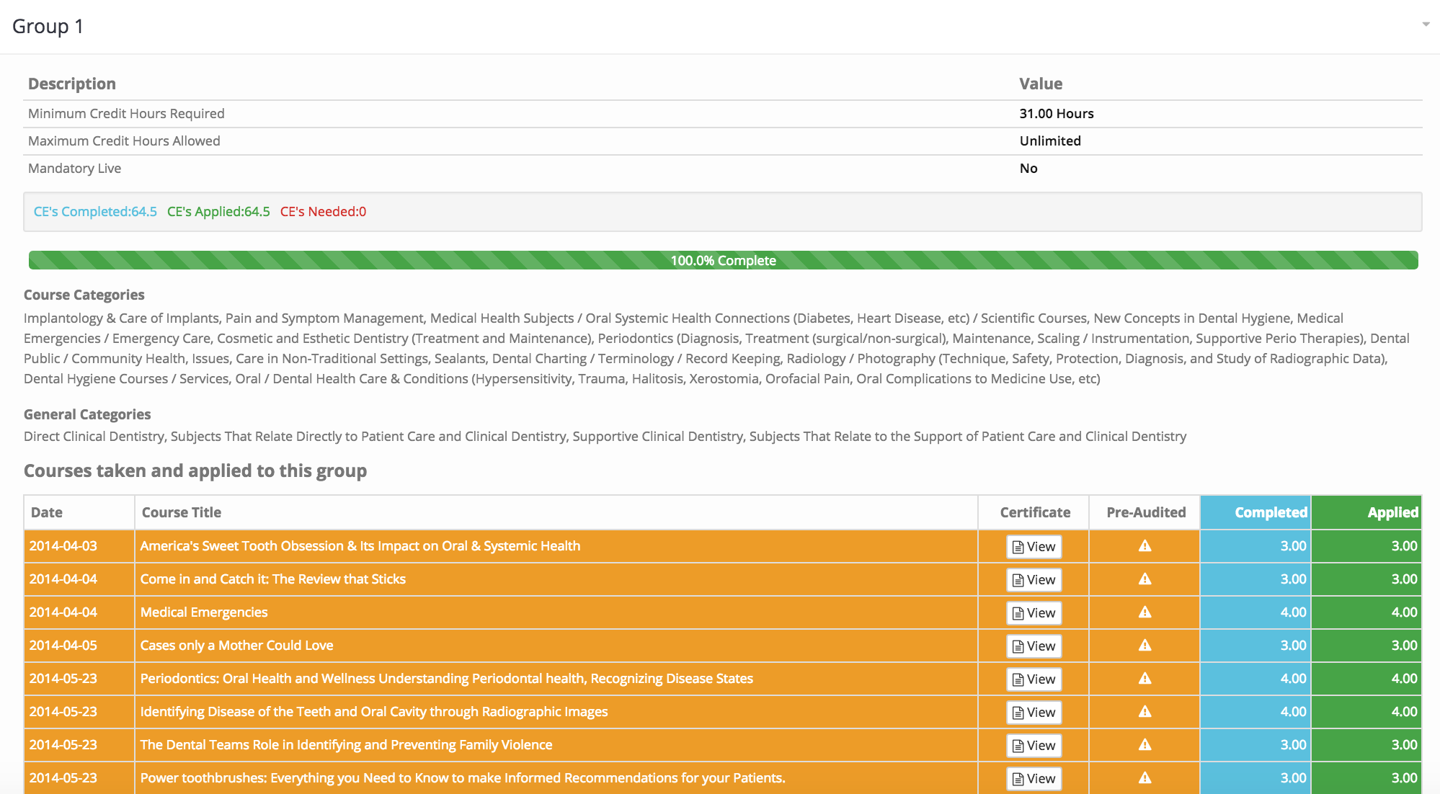
Task: Collapse the Group 1 panel arrow
Action: pyautogui.click(x=1426, y=24)
